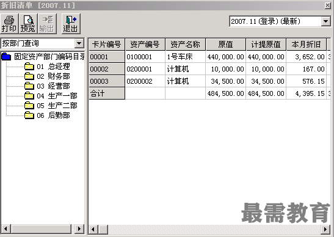The width and height of the screenshot is (334, 237).
Task: Click tree panel scrollbar right arrow
Action: pyautogui.click(x=79, y=229)
